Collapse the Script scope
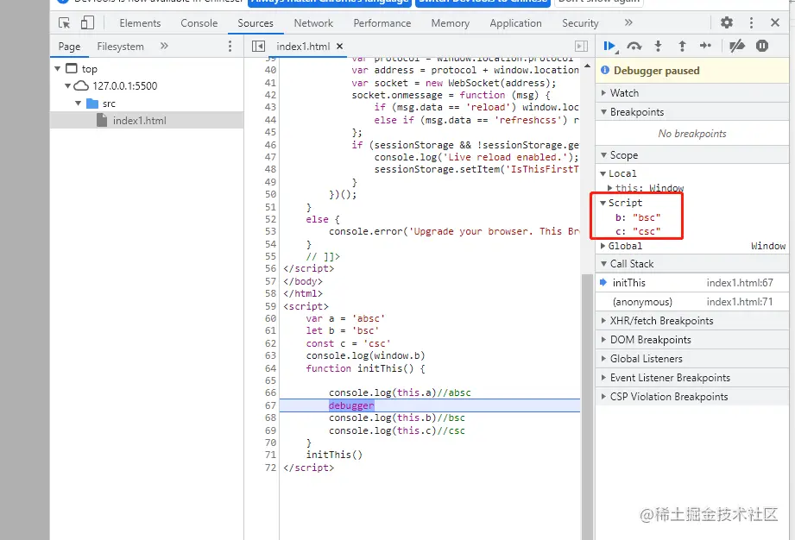795x540 pixels. tap(603, 203)
